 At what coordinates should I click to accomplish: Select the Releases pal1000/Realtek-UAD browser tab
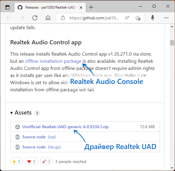click(x=50, y=7)
